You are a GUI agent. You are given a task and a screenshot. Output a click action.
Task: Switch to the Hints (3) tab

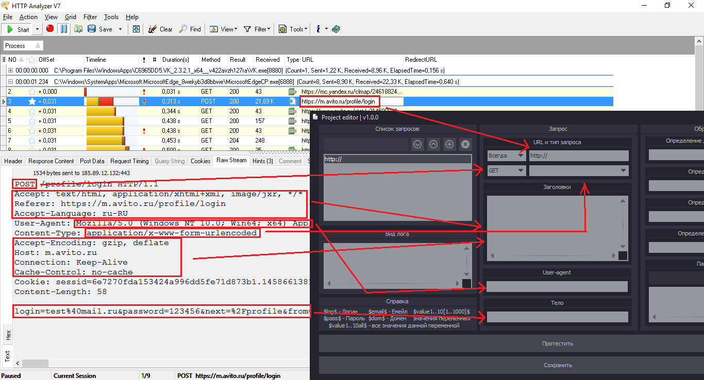coord(263,161)
